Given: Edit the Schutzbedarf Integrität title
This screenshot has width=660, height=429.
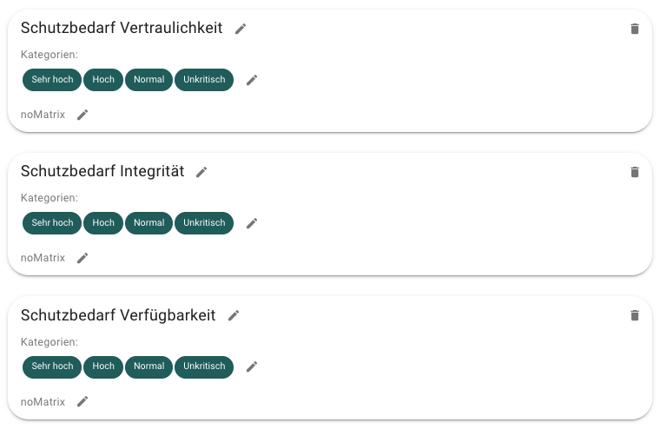Looking at the screenshot, I should pyautogui.click(x=201, y=172).
